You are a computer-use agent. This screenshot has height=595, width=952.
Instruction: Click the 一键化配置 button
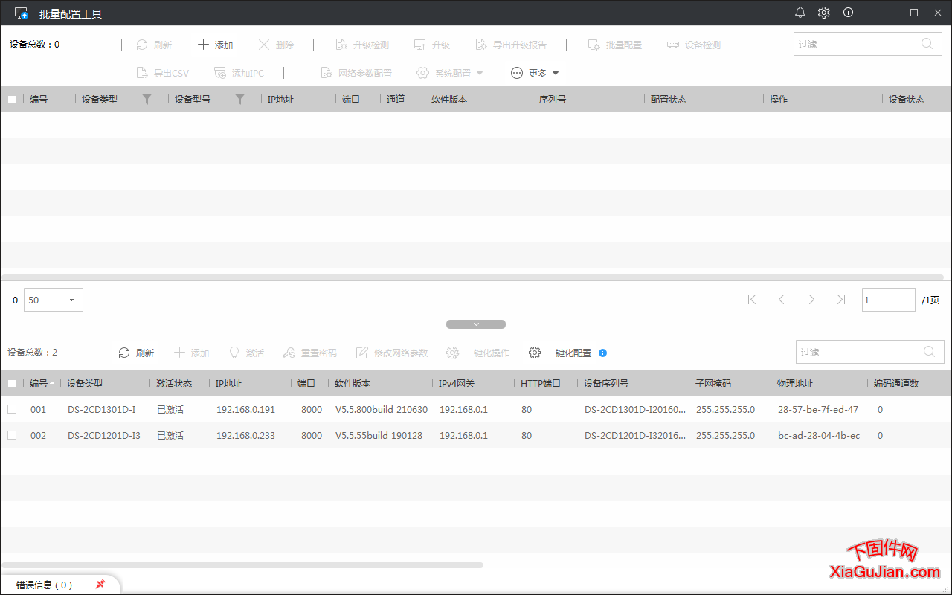click(560, 353)
